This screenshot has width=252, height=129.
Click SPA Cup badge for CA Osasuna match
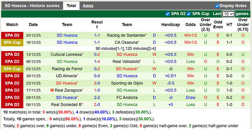tap(12, 43)
